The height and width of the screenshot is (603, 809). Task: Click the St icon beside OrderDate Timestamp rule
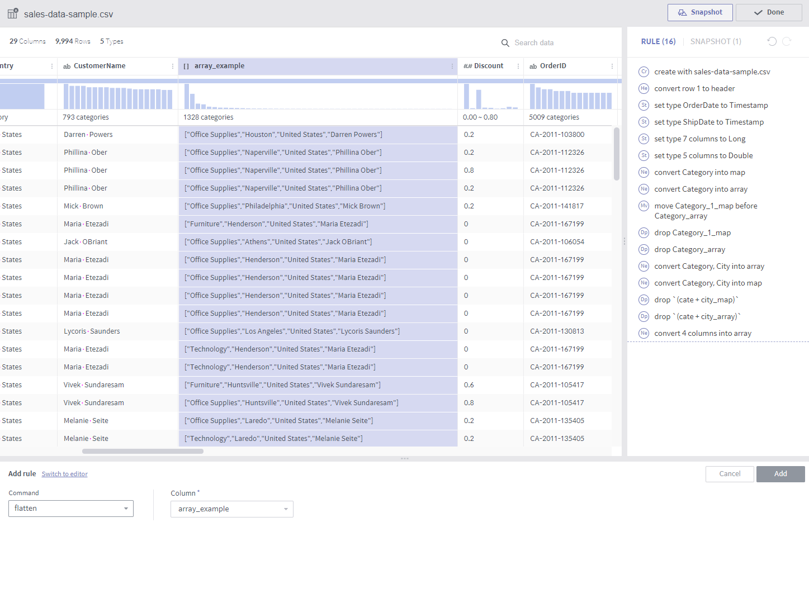click(644, 105)
